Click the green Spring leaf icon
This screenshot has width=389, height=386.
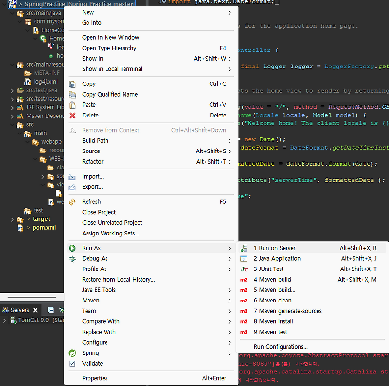(x=72, y=353)
